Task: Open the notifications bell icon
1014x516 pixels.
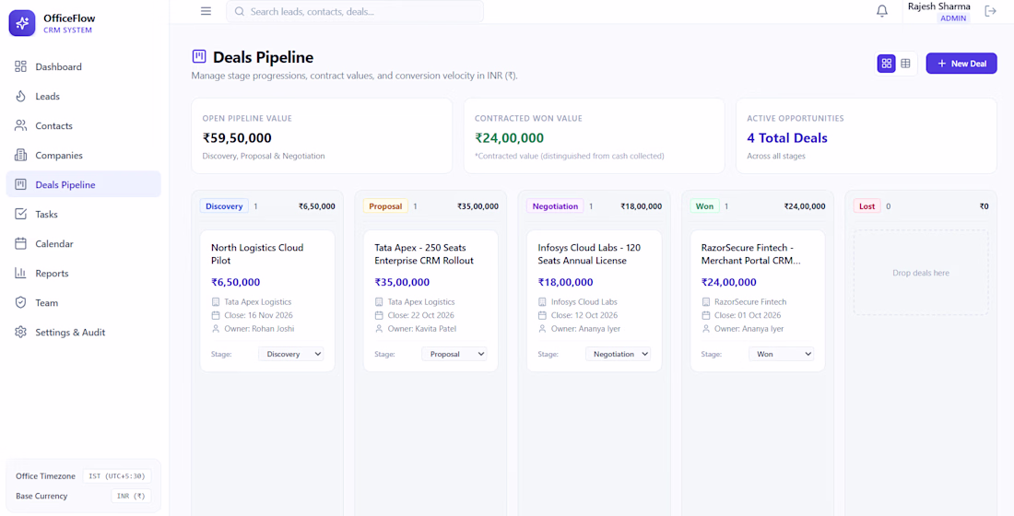Action: [882, 11]
